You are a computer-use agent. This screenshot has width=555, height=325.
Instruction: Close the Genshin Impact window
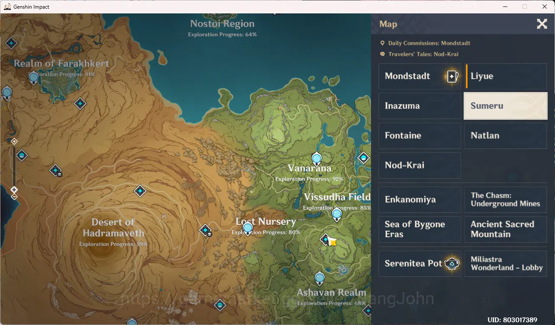tap(545, 6)
